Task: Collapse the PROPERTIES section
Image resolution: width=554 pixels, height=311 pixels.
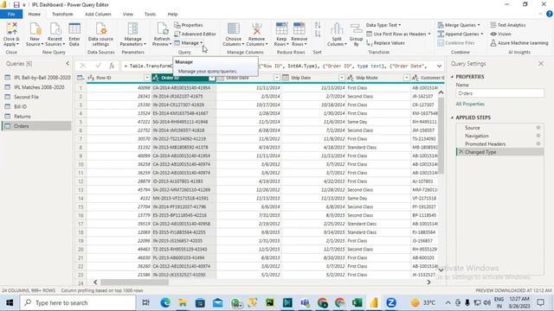Action: tap(452, 77)
